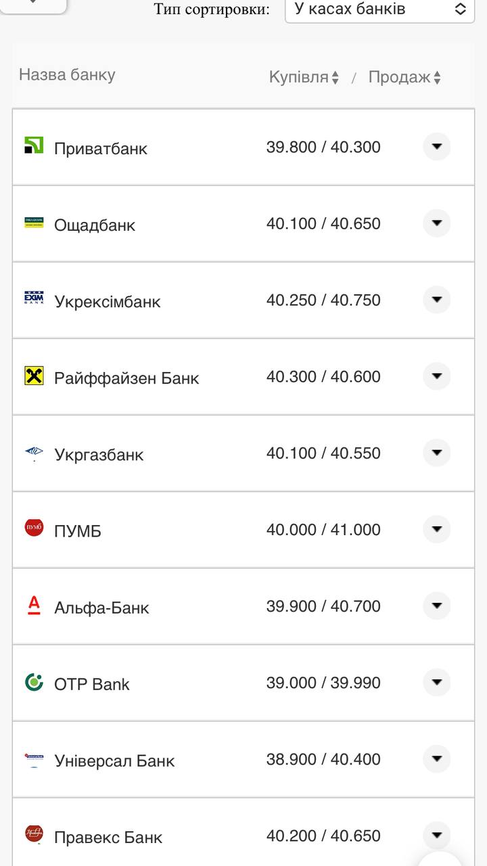487x866 pixels.
Task: Click the Райффайзен Банк yellow logo
Action: 34,375
